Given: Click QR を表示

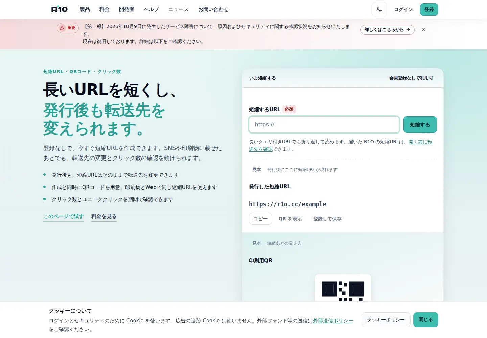Looking at the screenshot, I should point(290,219).
